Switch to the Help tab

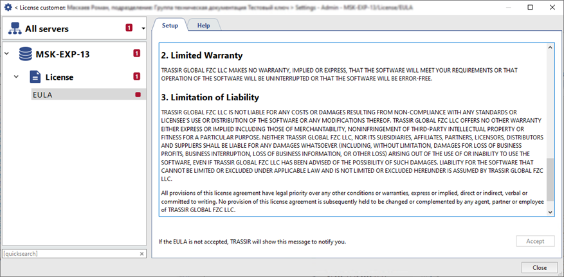[x=203, y=25]
